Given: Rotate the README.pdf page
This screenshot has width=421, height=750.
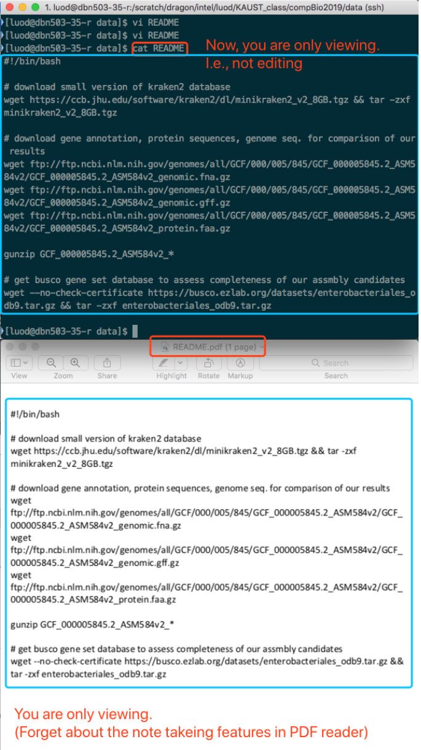Looking at the screenshot, I should pyautogui.click(x=209, y=363).
